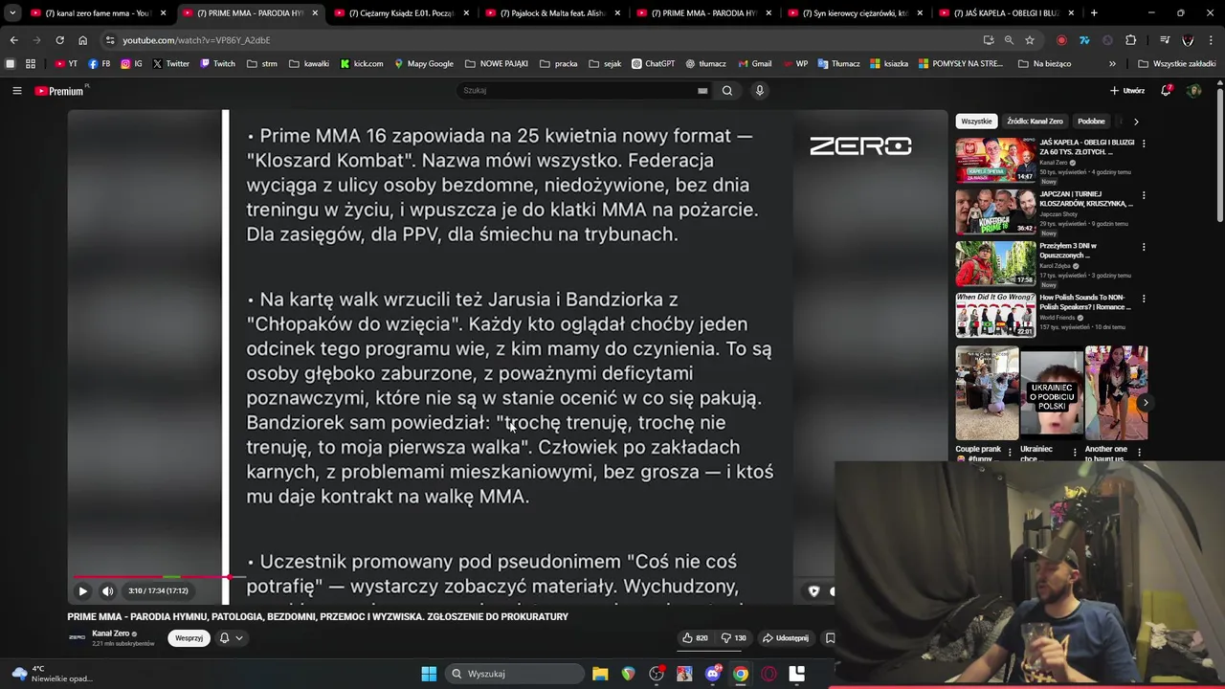Mute the video with the speaker icon

point(107,590)
